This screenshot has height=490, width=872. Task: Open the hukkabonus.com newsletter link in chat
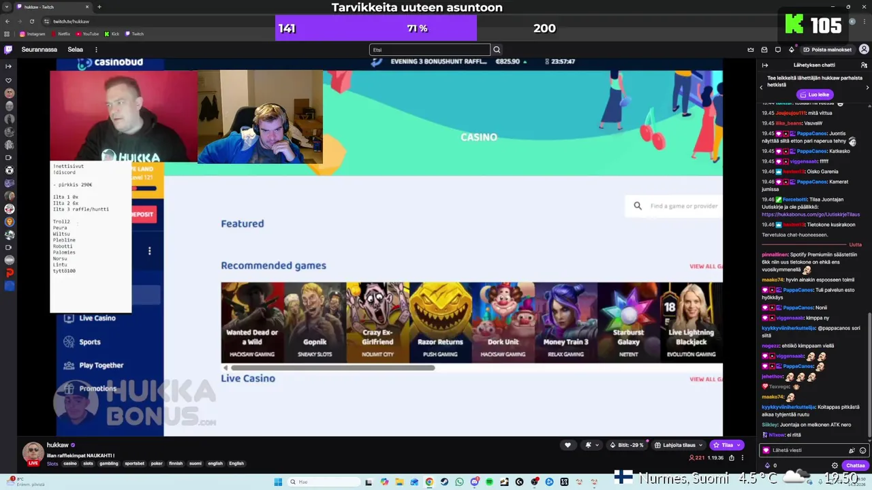(812, 214)
